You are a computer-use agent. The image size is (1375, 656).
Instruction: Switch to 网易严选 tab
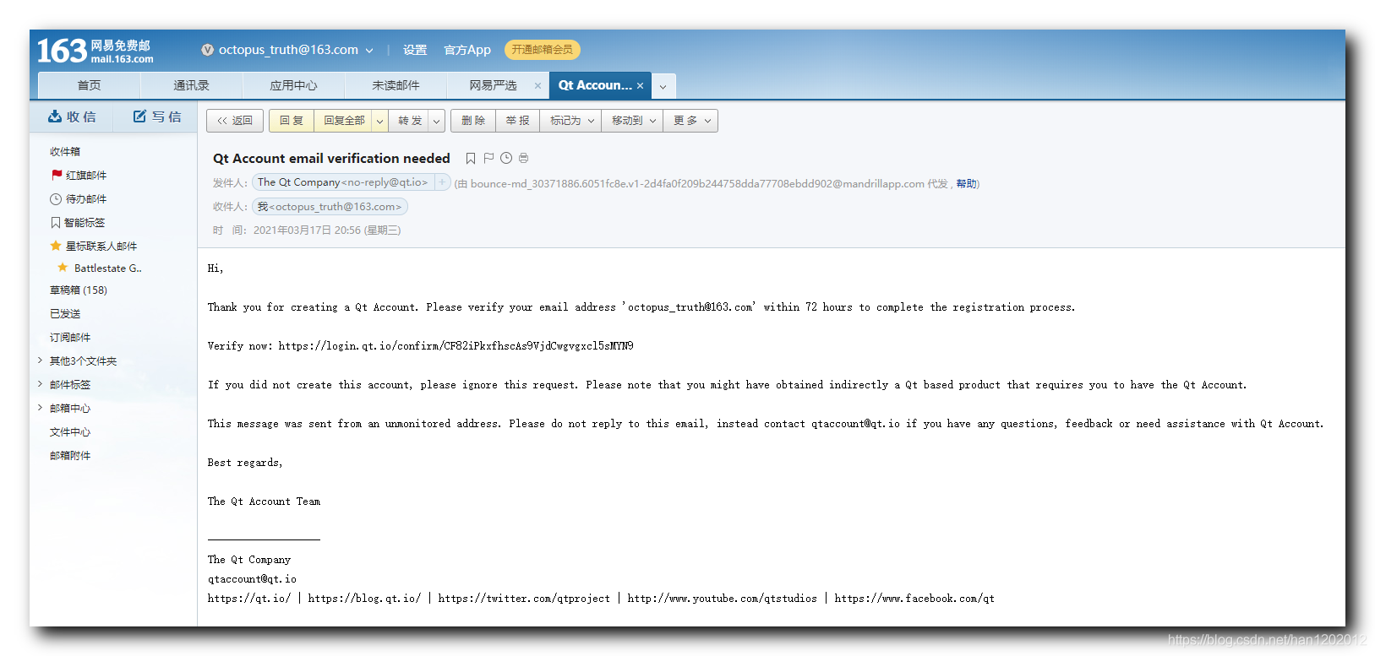[493, 86]
